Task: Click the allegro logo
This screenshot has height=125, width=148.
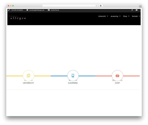Action: click(17, 18)
